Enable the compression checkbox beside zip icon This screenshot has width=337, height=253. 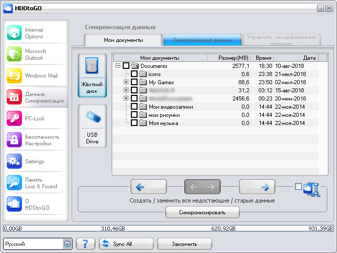(x=298, y=187)
